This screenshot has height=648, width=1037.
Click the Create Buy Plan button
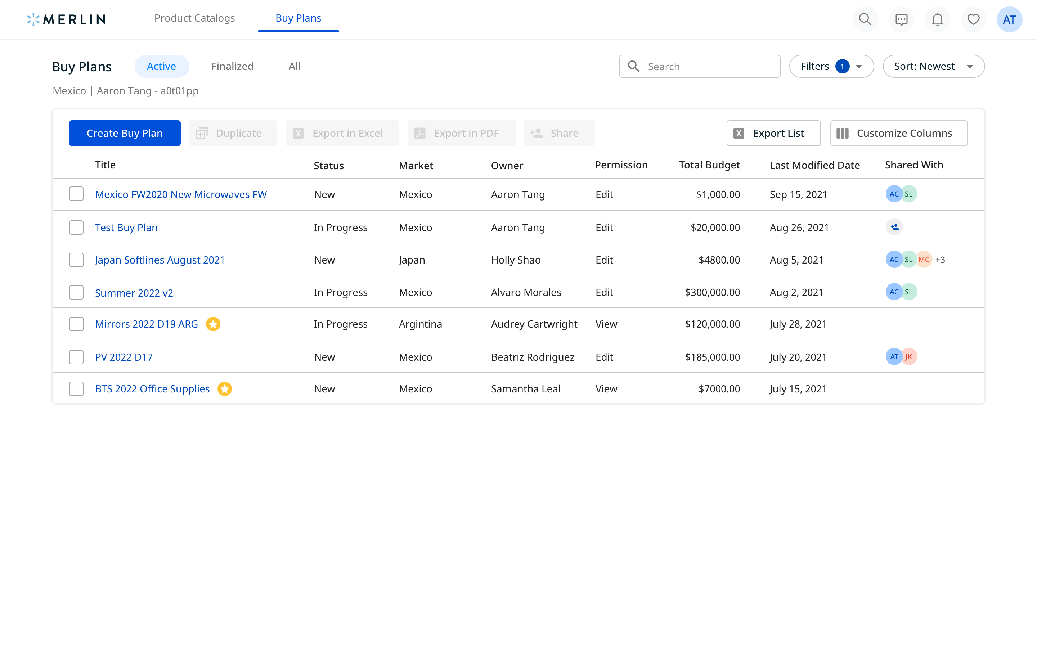[125, 133]
